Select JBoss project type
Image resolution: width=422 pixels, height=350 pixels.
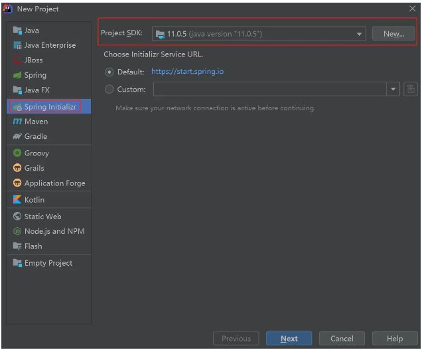pyautogui.click(x=48, y=60)
